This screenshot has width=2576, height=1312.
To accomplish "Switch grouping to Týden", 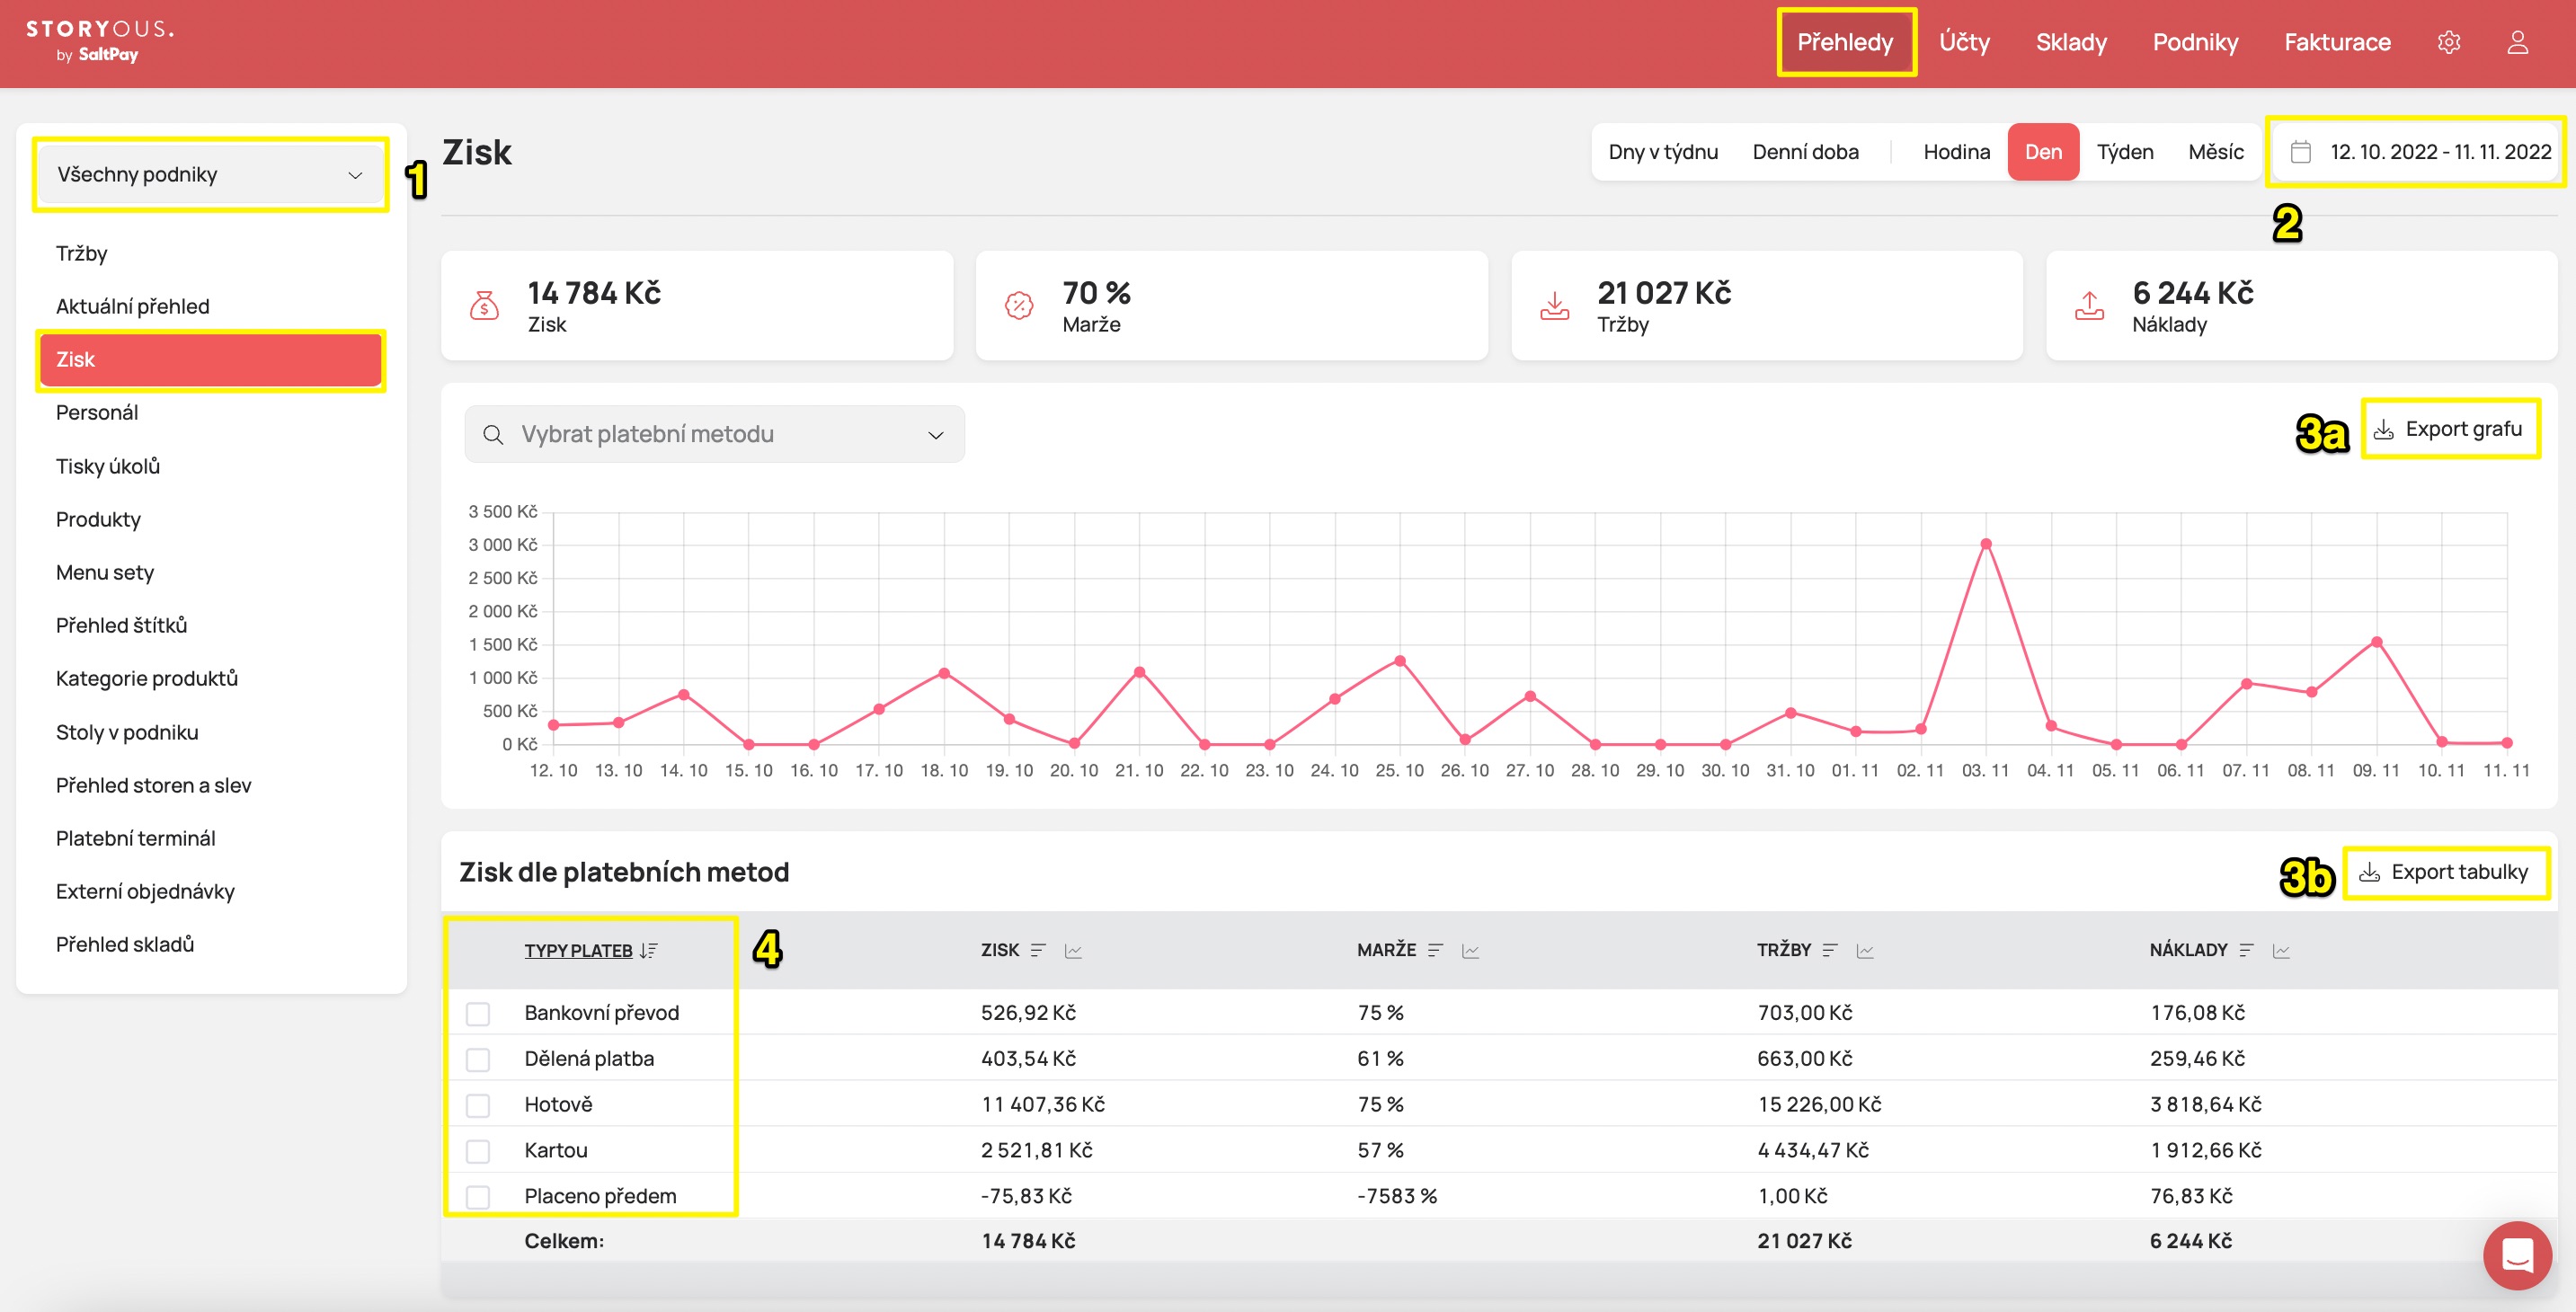I will (x=2125, y=152).
